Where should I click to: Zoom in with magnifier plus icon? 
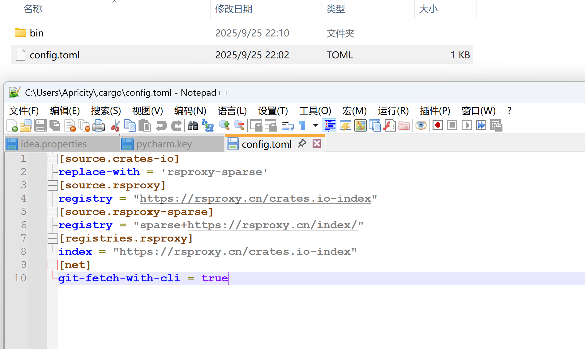tap(224, 125)
